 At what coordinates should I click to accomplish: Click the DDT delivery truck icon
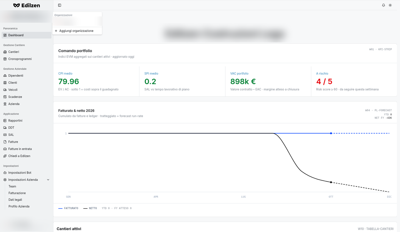coord(5,128)
